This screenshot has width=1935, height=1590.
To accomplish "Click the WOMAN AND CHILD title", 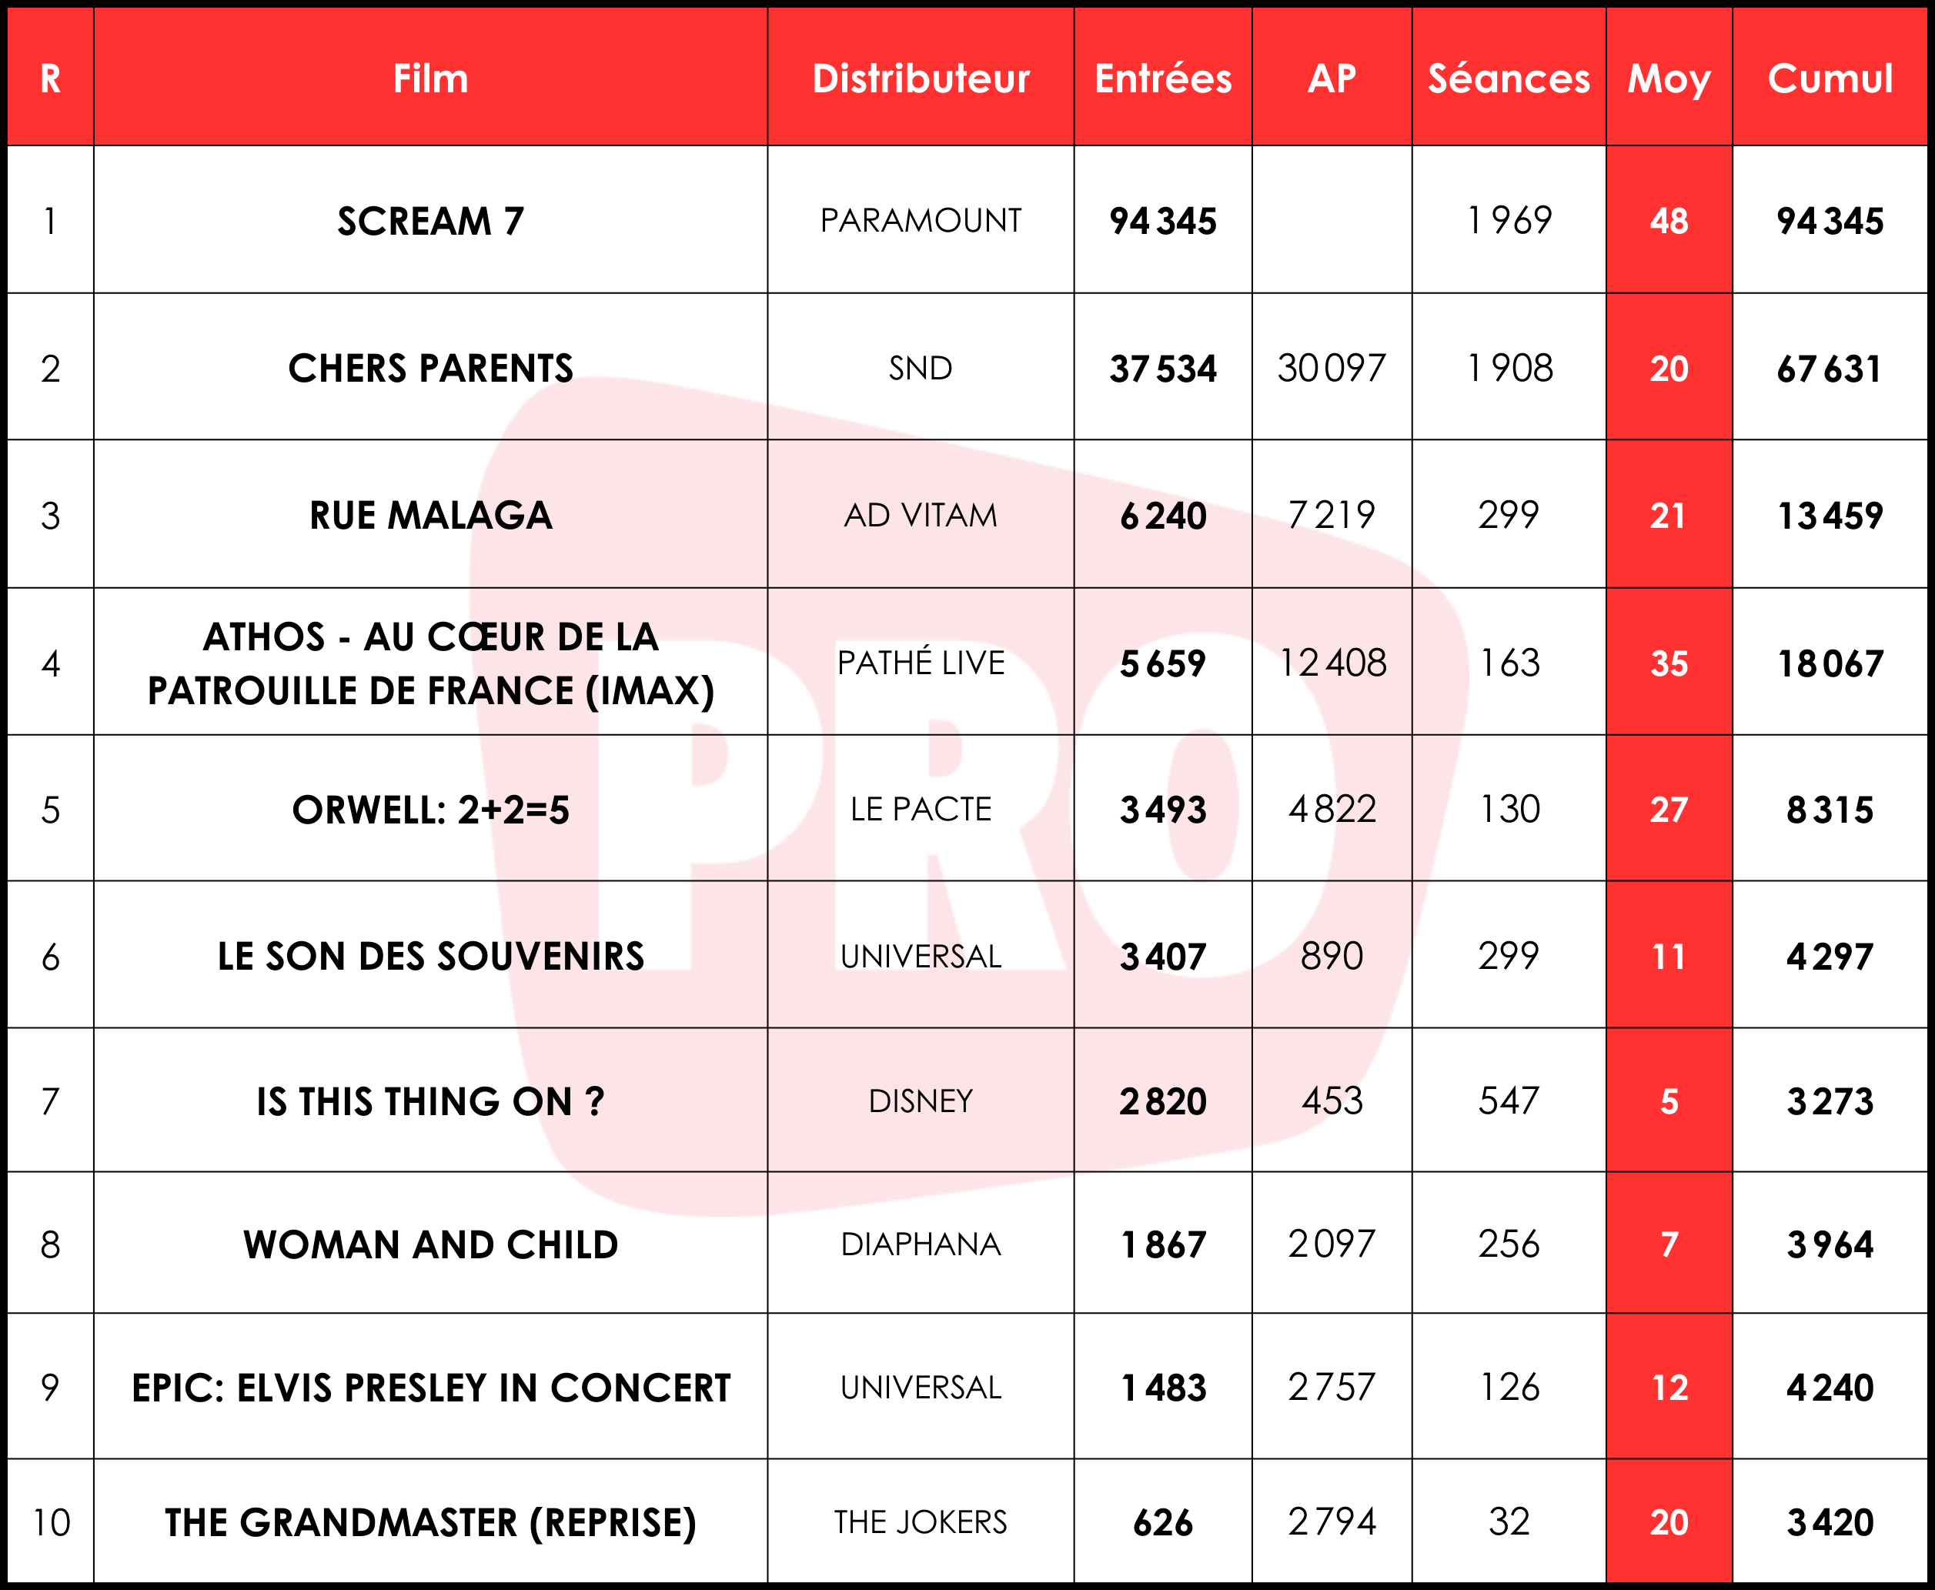I will point(430,1244).
